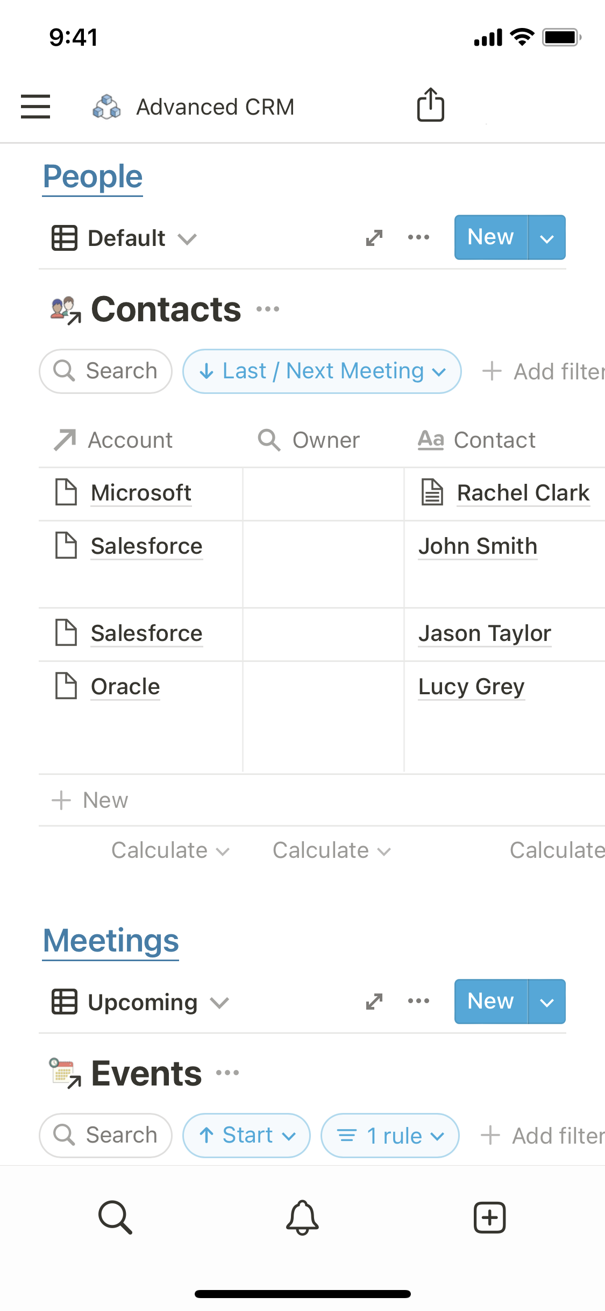Click New button in Meetings section
Screen dimensions: 605x1311
[x=490, y=1002]
